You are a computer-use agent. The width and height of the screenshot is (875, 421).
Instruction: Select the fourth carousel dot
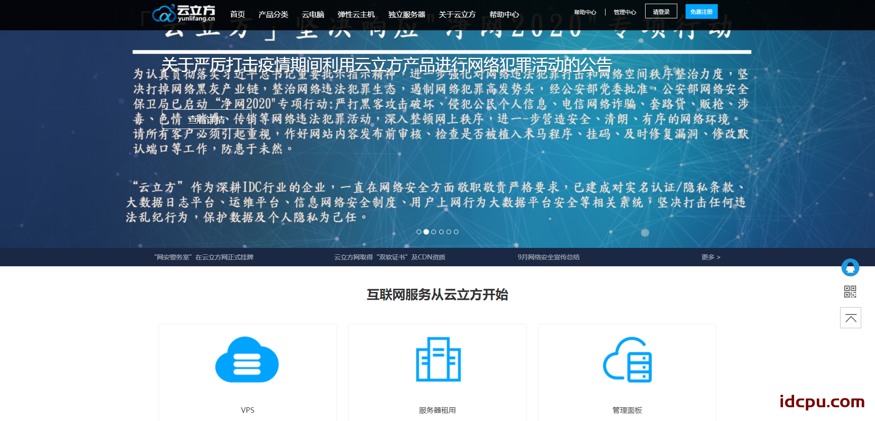[441, 232]
